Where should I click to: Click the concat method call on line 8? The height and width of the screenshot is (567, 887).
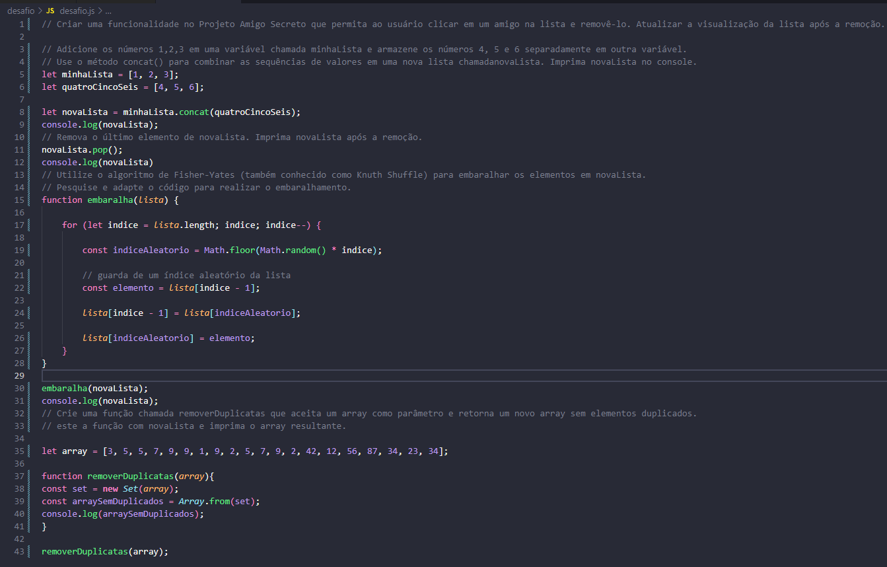pyautogui.click(x=194, y=112)
